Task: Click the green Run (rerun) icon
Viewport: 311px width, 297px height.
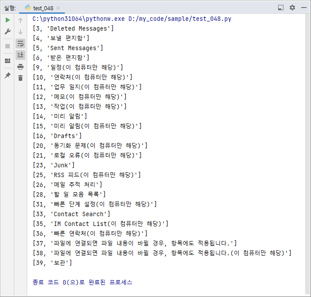Action: [x=8, y=20]
